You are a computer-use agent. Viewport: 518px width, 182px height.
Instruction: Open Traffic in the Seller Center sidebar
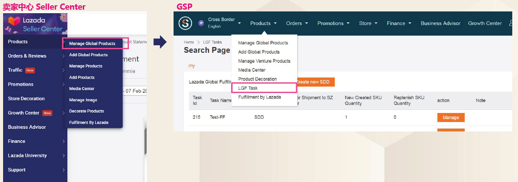15,70
